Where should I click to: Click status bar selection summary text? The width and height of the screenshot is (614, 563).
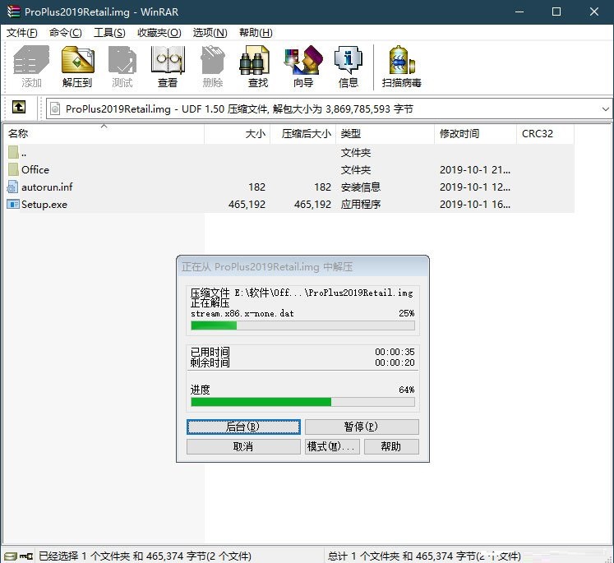pos(145,556)
